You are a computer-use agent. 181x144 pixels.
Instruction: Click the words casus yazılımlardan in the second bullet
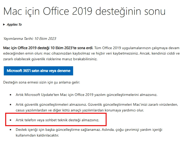click(x=31, y=110)
